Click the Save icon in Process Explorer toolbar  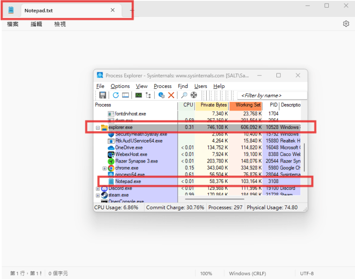(x=103, y=95)
